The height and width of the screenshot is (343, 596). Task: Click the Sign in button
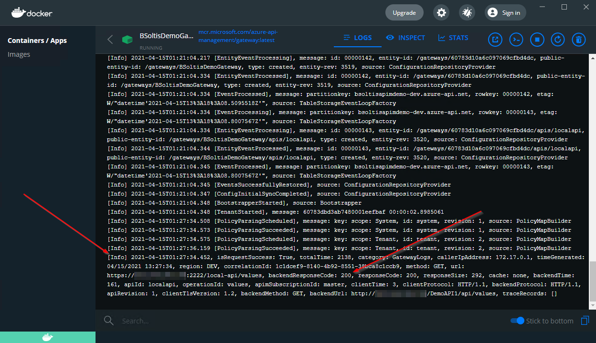(x=505, y=13)
